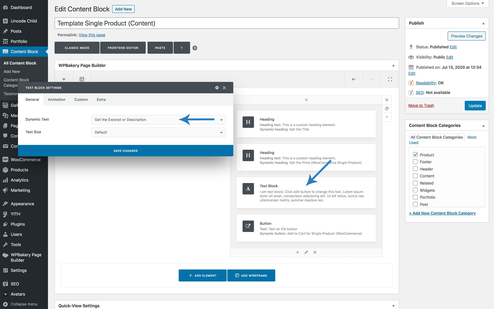
Task: Click the fullscreen icon in WPBakery toolbar
Action: pos(390,79)
